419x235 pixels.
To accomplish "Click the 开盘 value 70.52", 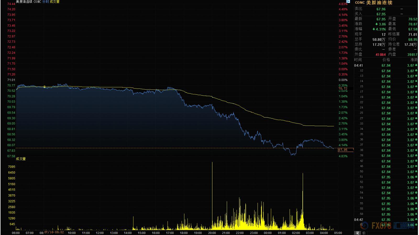I will pyautogui.click(x=413, y=19).
